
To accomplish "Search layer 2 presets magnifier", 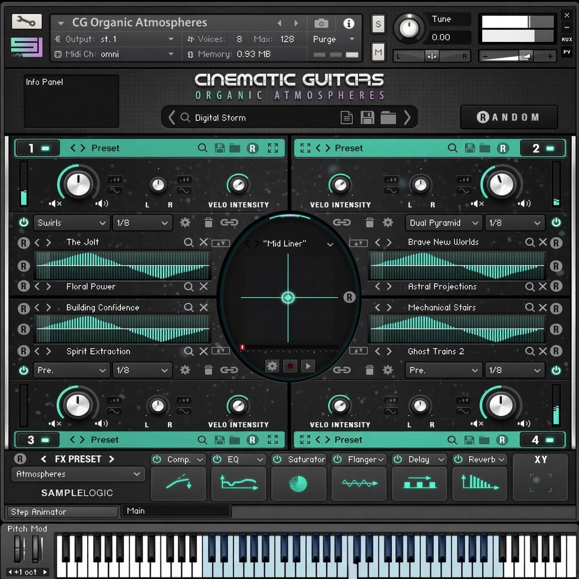I will click(x=452, y=148).
